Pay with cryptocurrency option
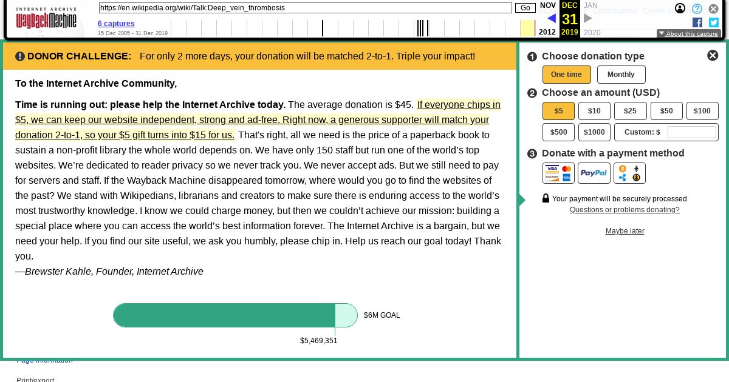 tap(629, 173)
